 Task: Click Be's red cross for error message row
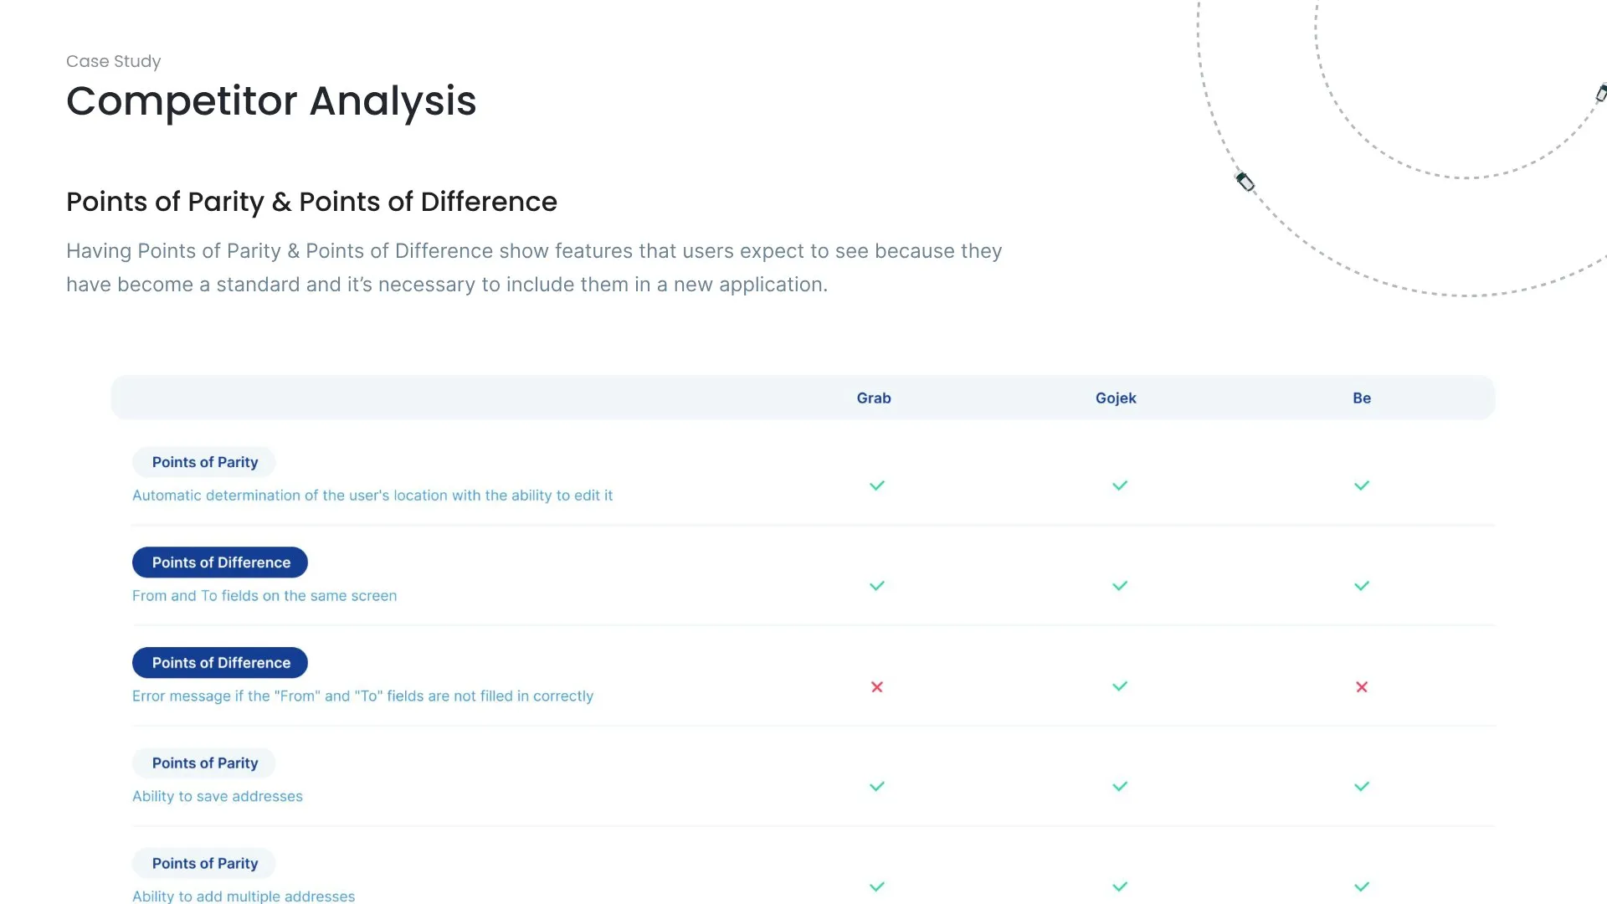1362,686
